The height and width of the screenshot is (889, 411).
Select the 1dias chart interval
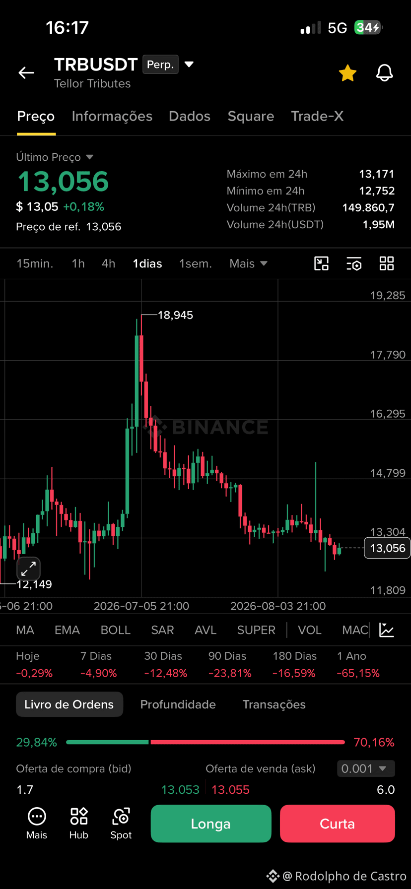pos(147,263)
